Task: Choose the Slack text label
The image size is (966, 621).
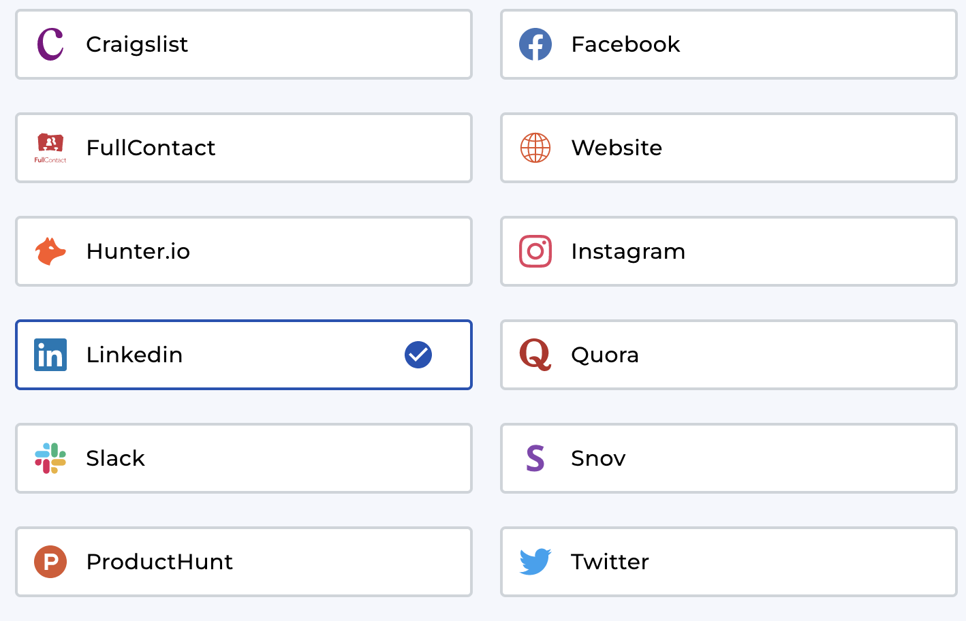Action: pyautogui.click(x=116, y=458)
